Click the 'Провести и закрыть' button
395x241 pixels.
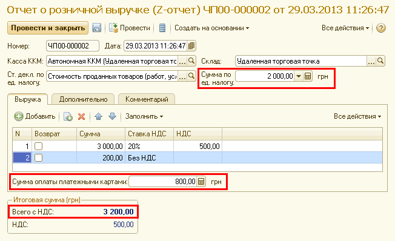48,28
